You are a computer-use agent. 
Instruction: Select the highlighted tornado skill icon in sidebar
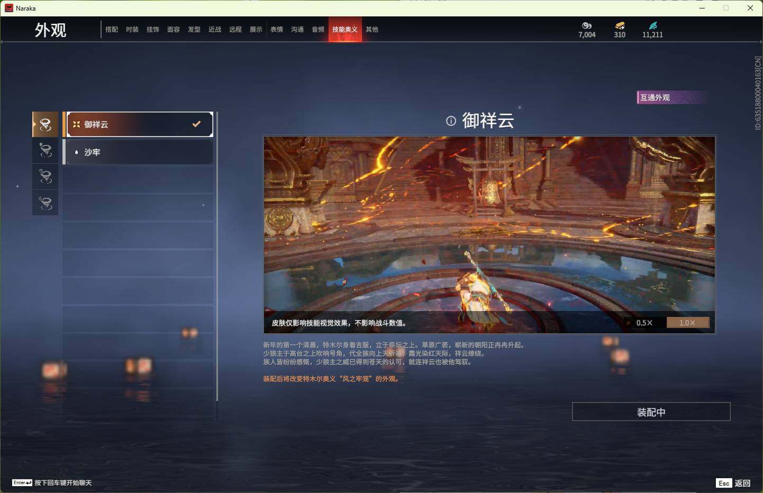coord(46,124)
